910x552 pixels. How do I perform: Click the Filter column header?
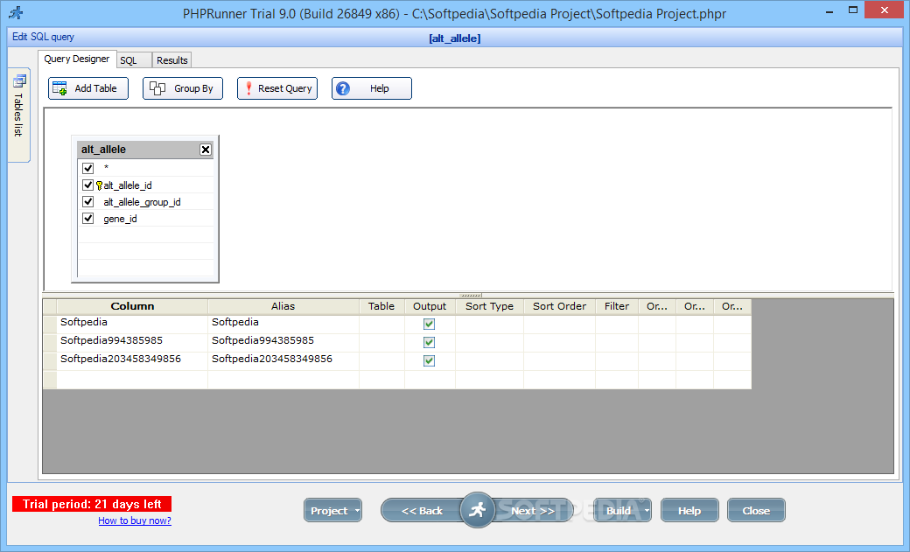tap(616, 306)
